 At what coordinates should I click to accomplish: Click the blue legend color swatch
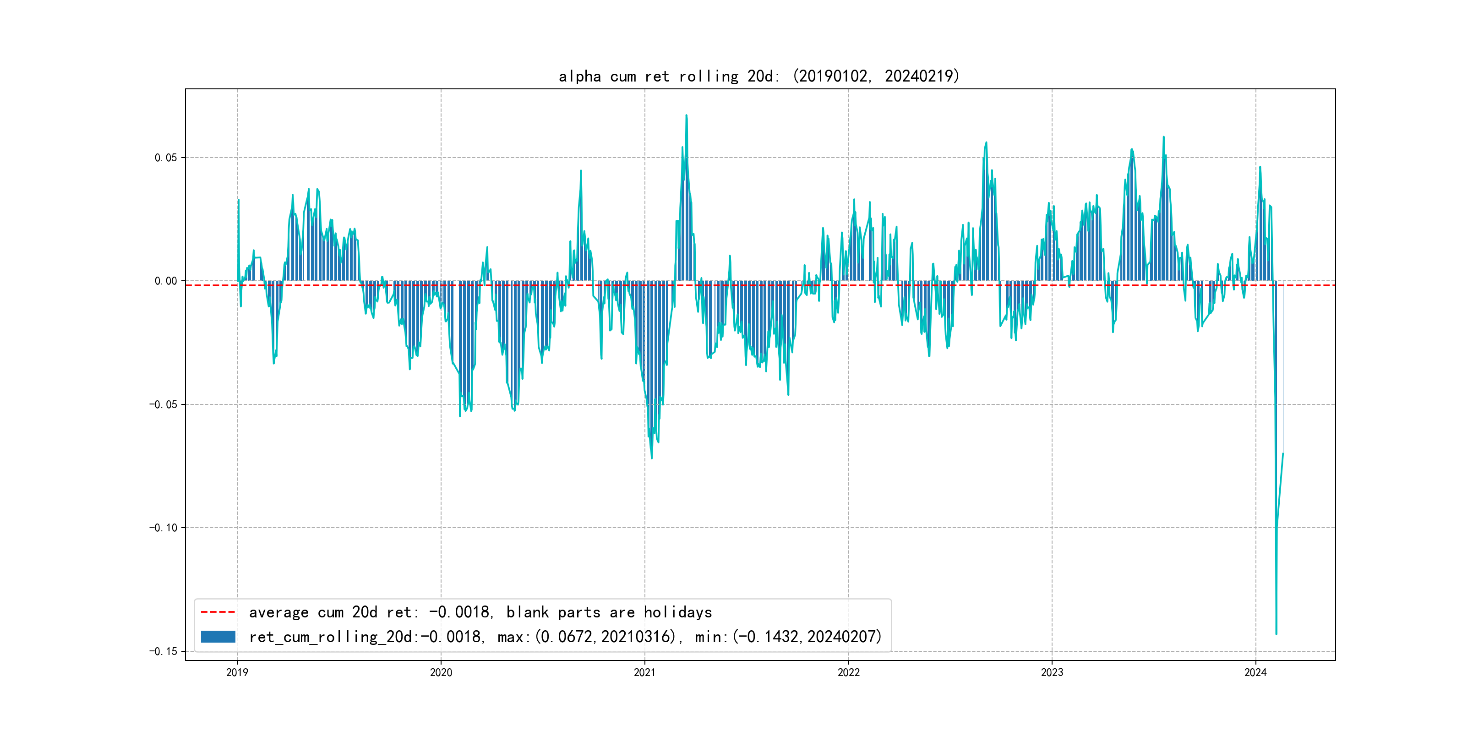tap(218, 637)
